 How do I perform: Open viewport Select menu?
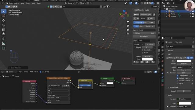[28, 3]
